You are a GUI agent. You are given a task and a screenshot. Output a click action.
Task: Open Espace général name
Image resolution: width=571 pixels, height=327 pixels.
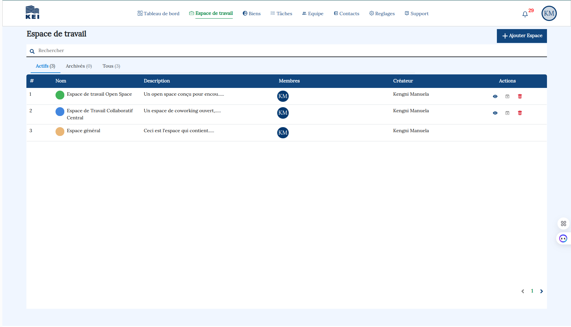pyautogui.click(x=84, y=131)
